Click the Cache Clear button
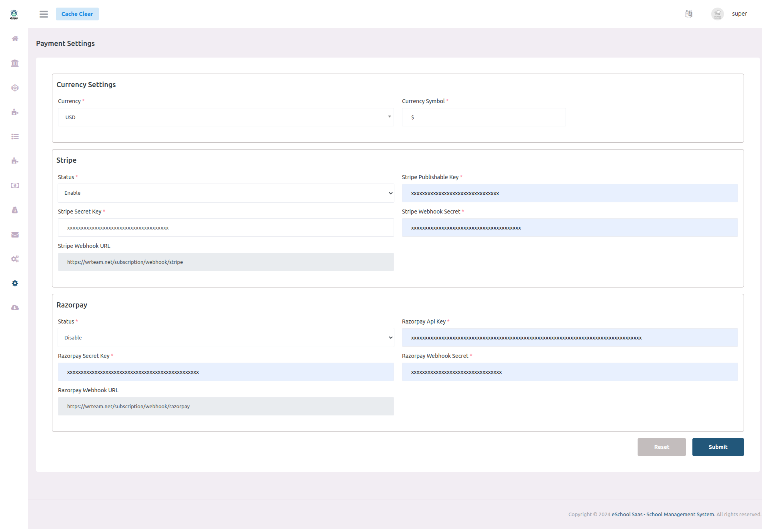Image resolution: width=762 pixels, height=529 pixels. (77, 14)
